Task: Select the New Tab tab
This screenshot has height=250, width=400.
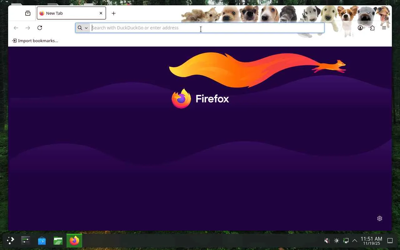Action: coord(71,13)
